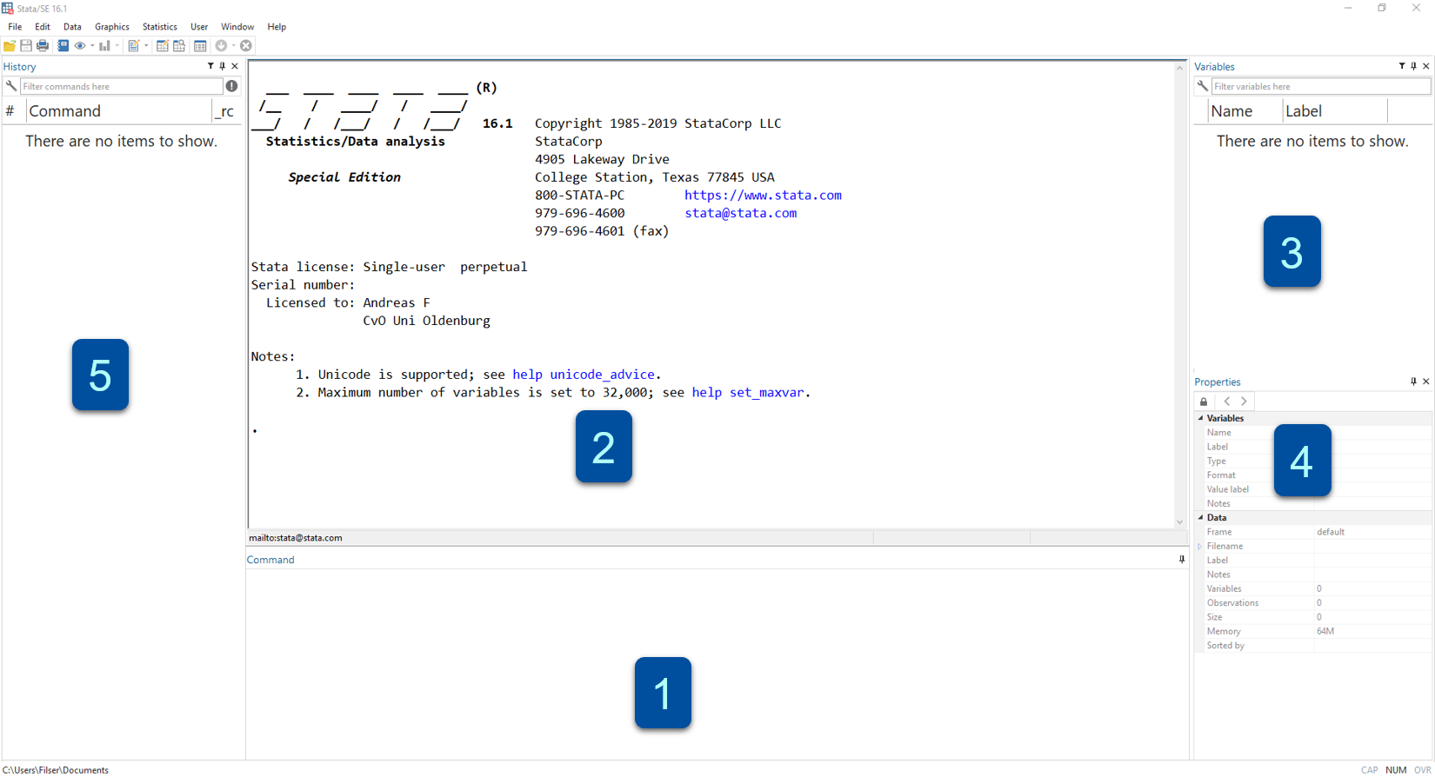
Task: Open the Statistics menu
Action: [x=160, y=27]
